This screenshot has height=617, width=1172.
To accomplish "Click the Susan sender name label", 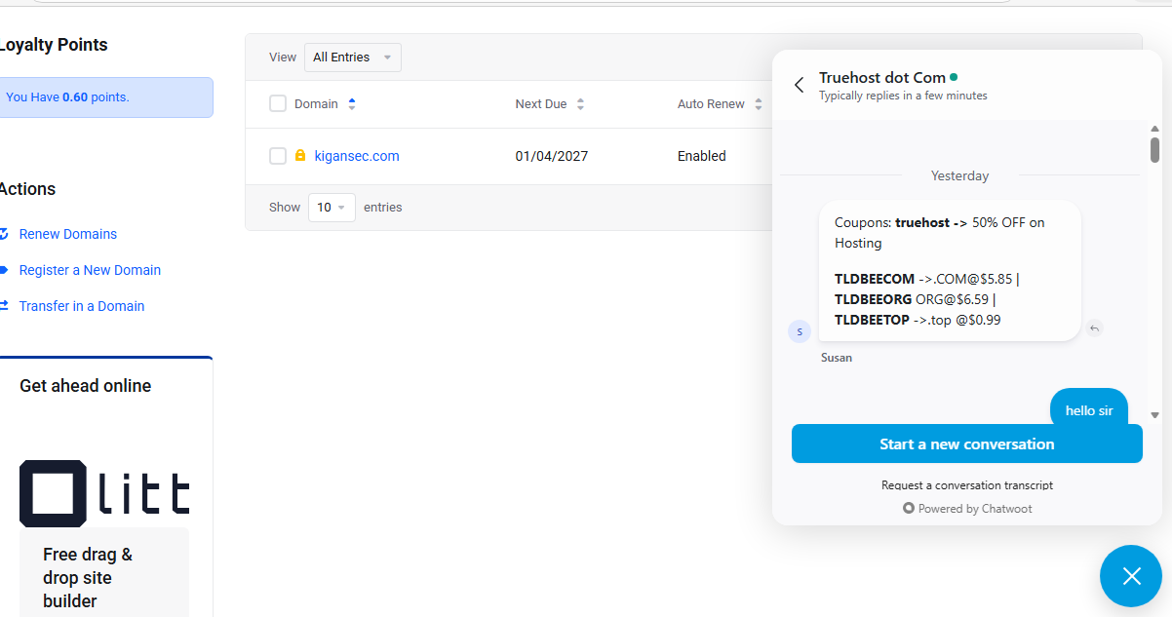I will 837,358.
